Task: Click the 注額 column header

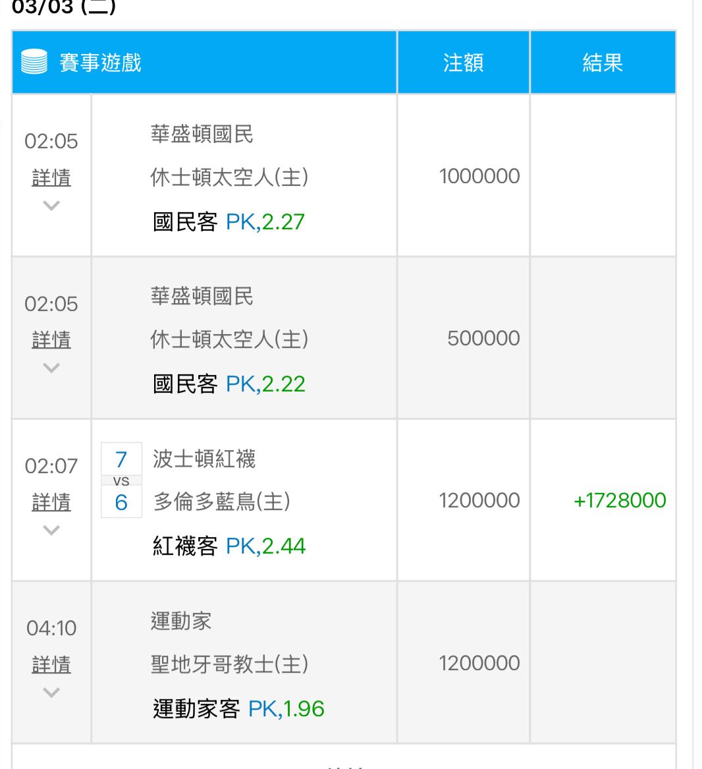Action: coord(463,63)
